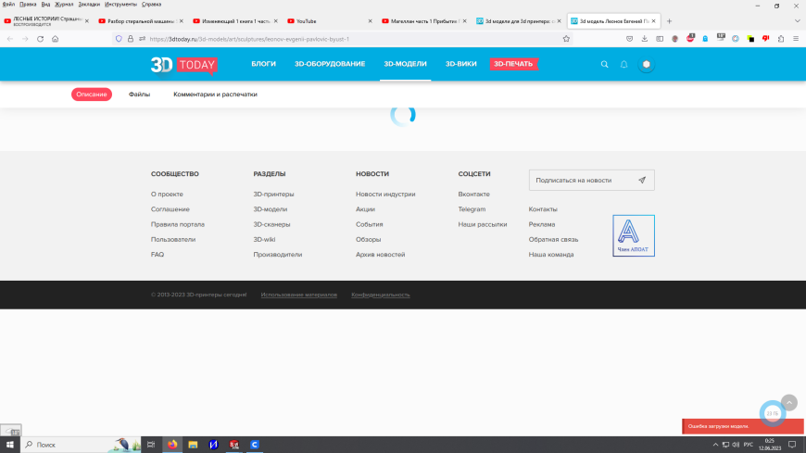
Task: Open the О проекте footer link
Action: 167,194
